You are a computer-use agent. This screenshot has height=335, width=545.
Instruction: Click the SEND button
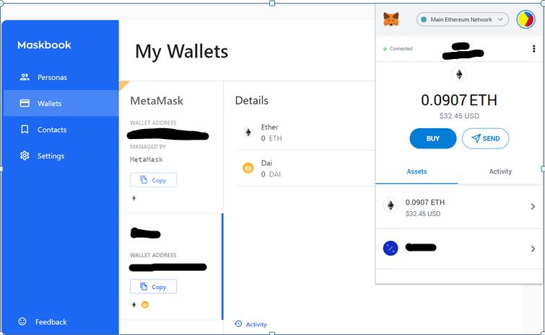[485, 138]
